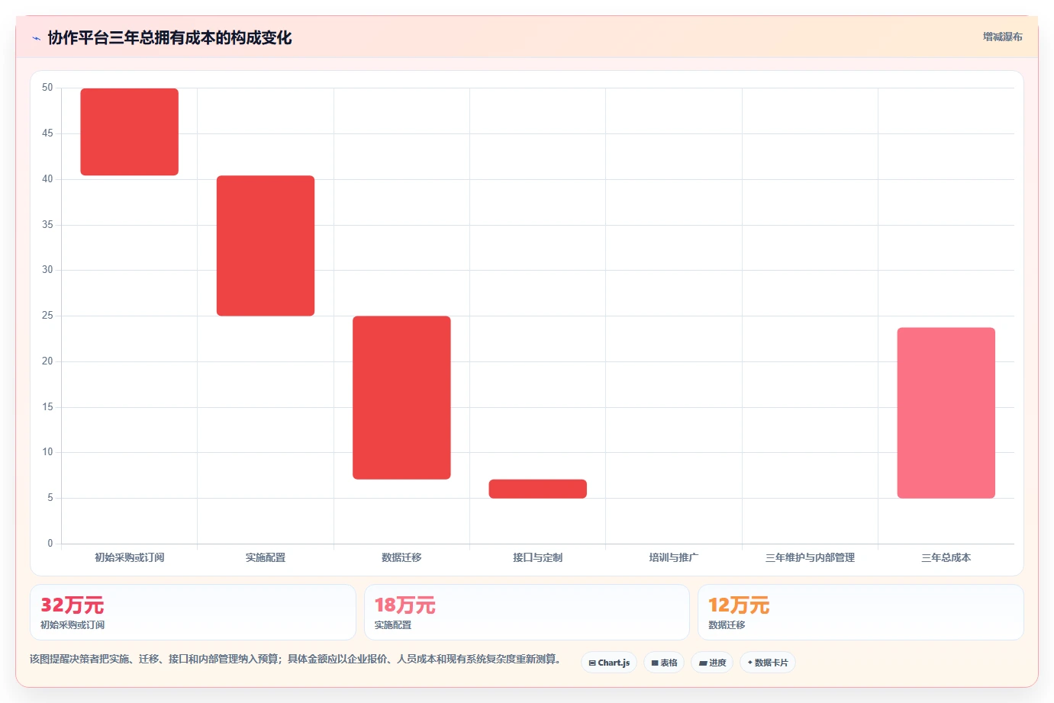Click the 增减瀑布 label in the header

pyautogui.click(x=1002, y=37)
